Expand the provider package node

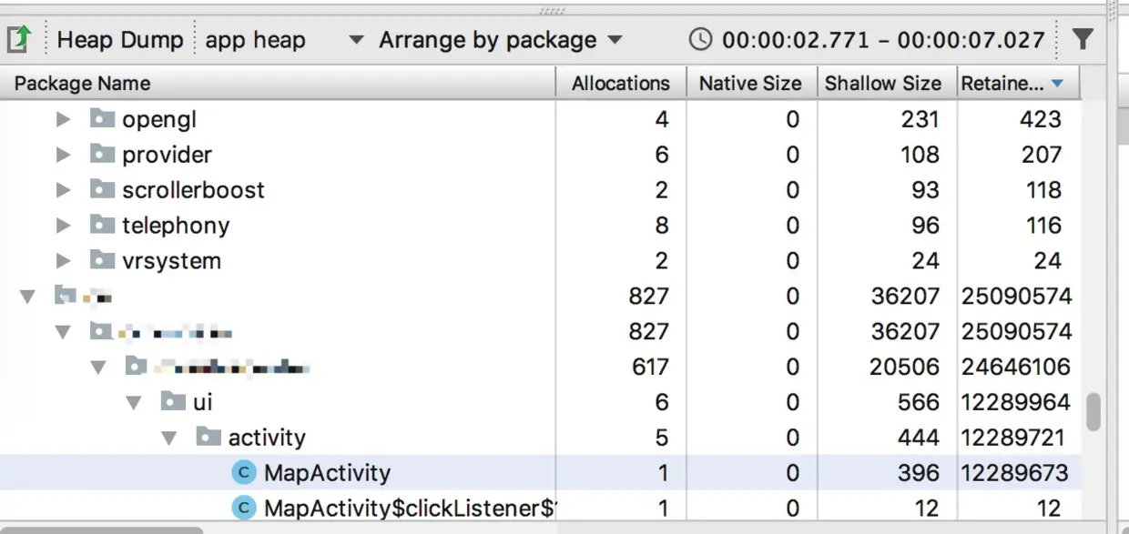[63, 155]
